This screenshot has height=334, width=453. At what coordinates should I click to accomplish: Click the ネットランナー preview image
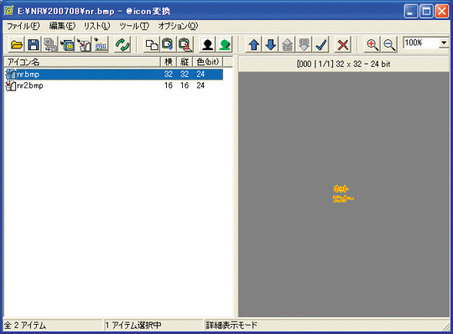(343, 193)
